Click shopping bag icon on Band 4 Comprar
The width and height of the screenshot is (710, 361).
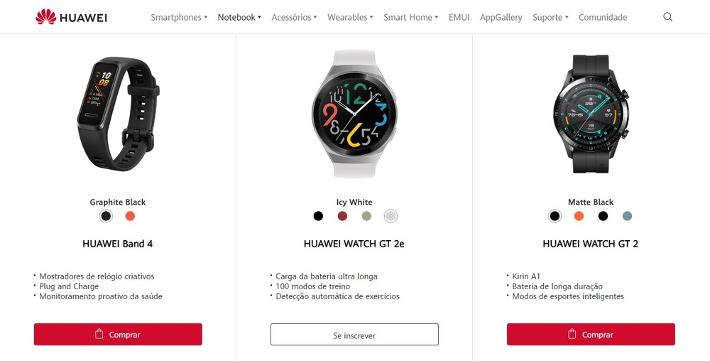point(99,334)
